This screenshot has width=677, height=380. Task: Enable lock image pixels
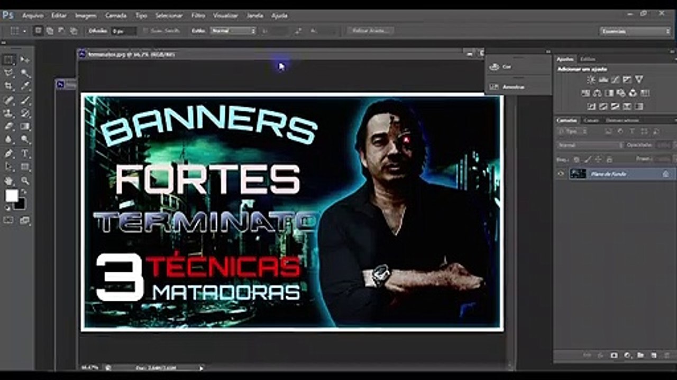click(588, 159)
